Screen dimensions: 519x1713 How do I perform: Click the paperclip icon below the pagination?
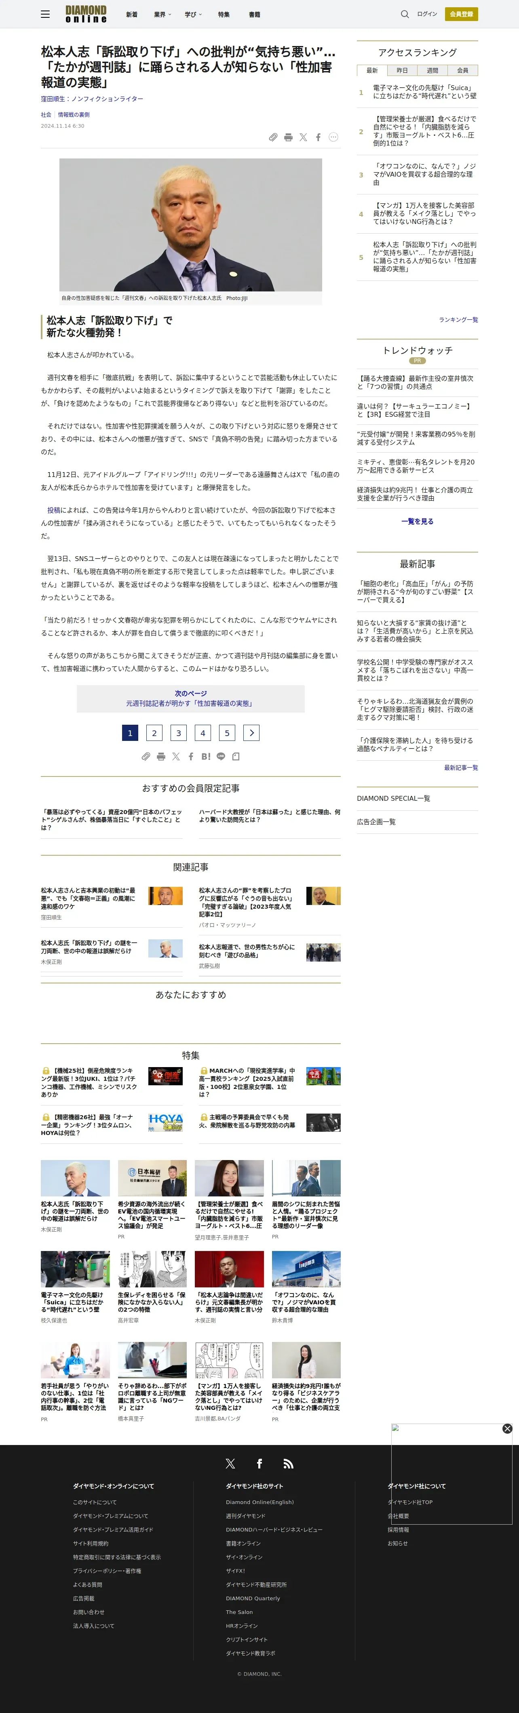tap(146, 756)
